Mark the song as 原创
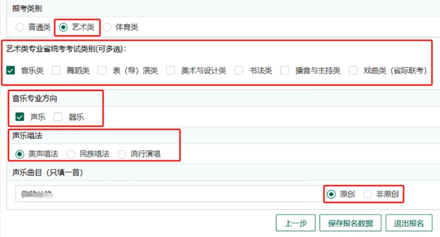This screenshot has height=237, width=440. pos(331,194)
